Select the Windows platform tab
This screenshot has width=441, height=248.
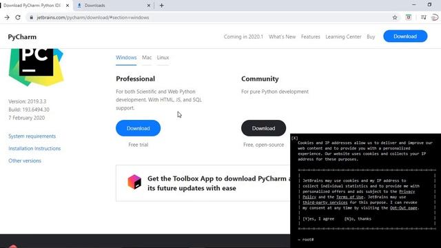pyautogui.click(x=126, y=57)
